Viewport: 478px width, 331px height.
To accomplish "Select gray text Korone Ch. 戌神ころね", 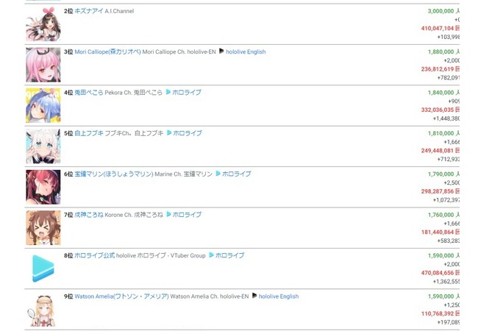I will (134, 215).
